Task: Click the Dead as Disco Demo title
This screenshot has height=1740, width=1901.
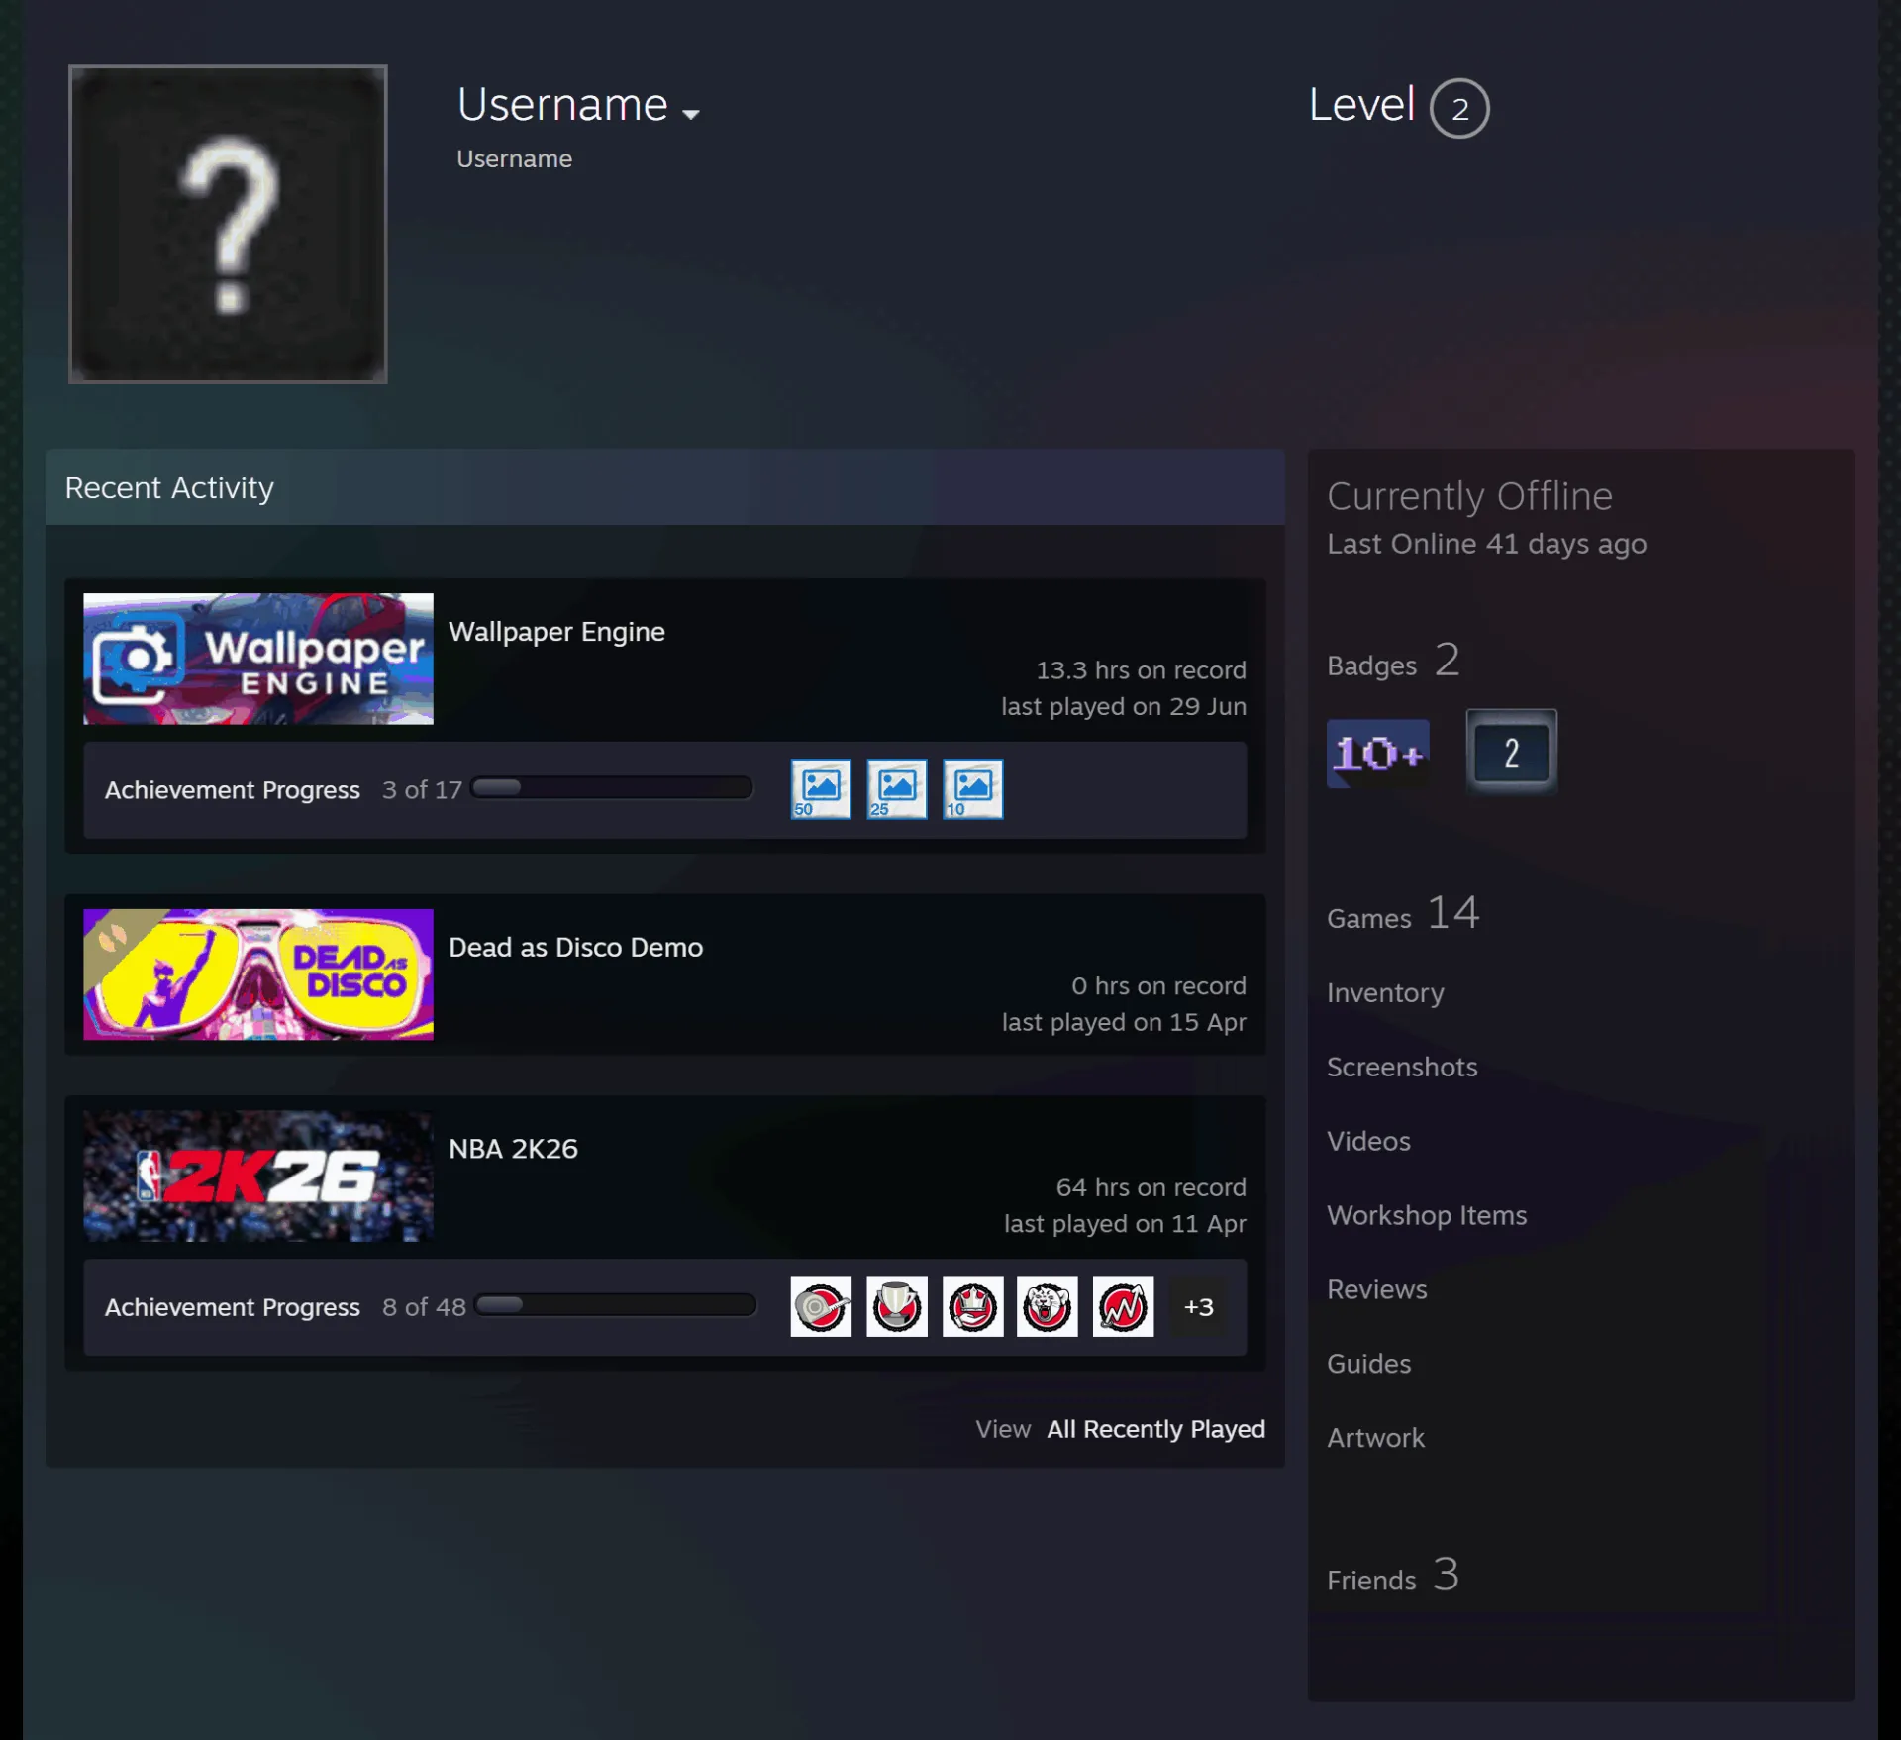Action: pyautogui.click(x=576, y=947)
